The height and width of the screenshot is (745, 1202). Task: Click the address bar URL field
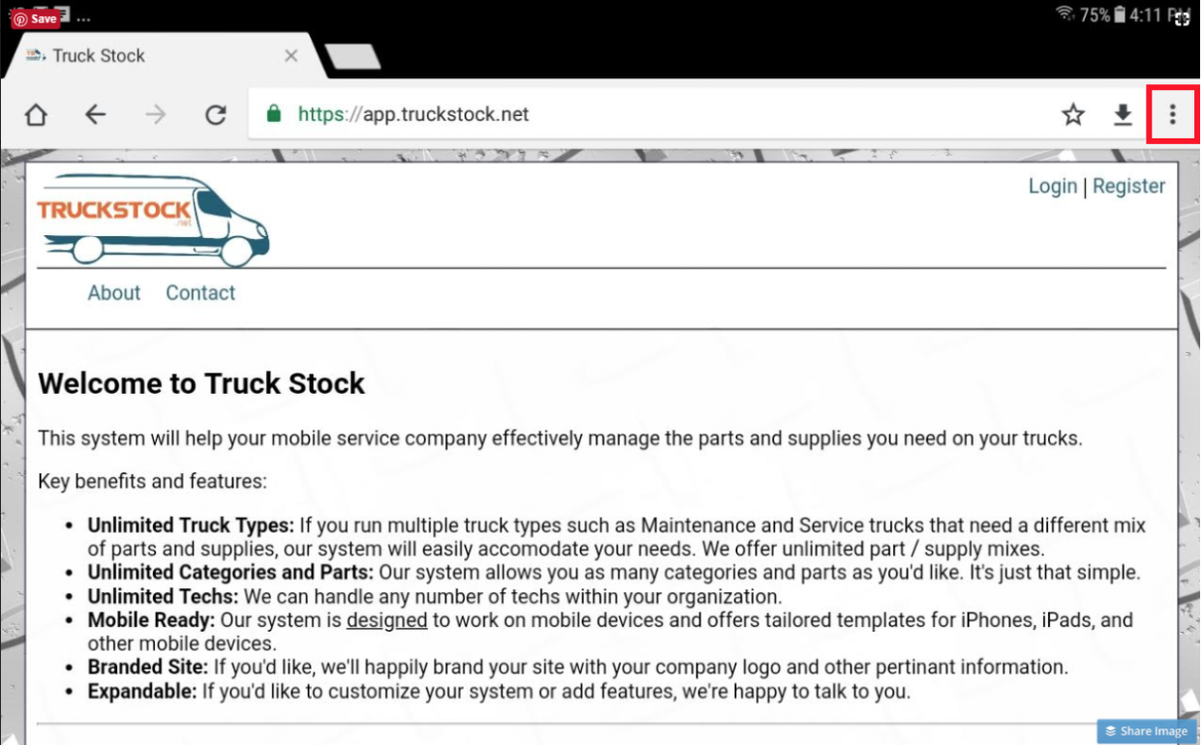pos(581,114)
